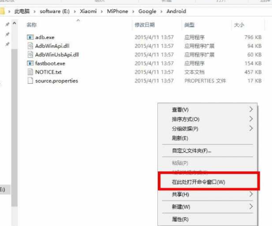Viewport: 272px width, 226px height.
Task: Go to software (E:) in breadcrumb
Action: [x=54, y=11]
